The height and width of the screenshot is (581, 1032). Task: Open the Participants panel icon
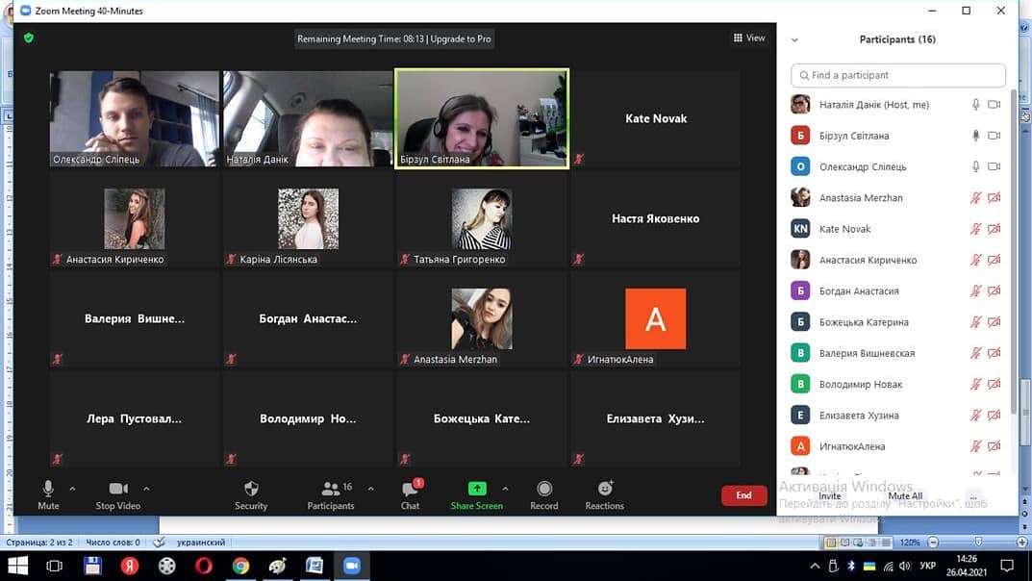pyautogui.click(x=331, y=490)
